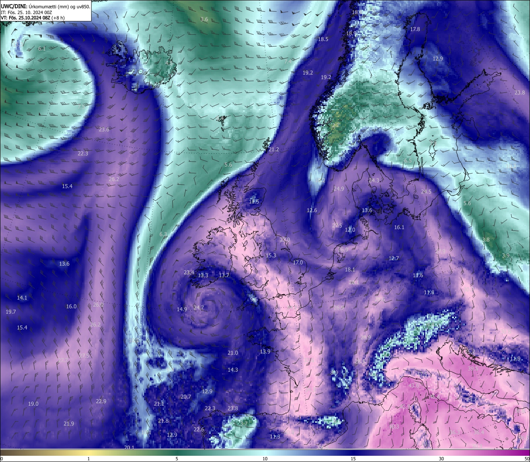
Task: Click the 20.7 value label
Action: pyautogui.click(x=186, y=397)
